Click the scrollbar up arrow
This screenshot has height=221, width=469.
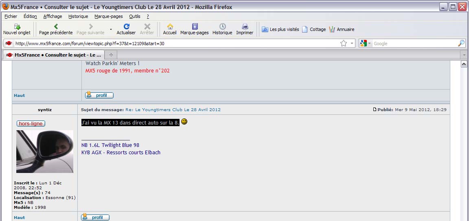464,64
